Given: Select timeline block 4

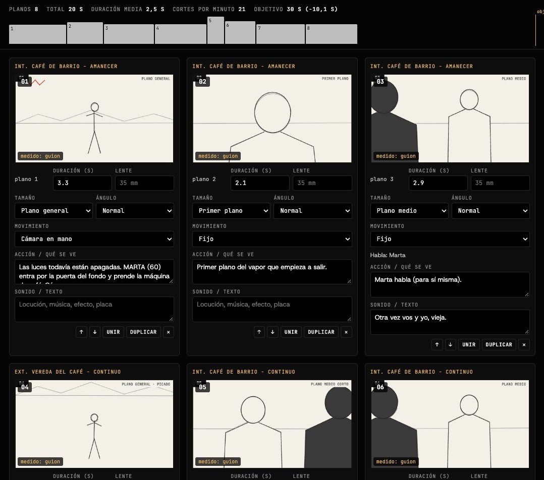Looking at the screenshot, I should pos(181,34).
